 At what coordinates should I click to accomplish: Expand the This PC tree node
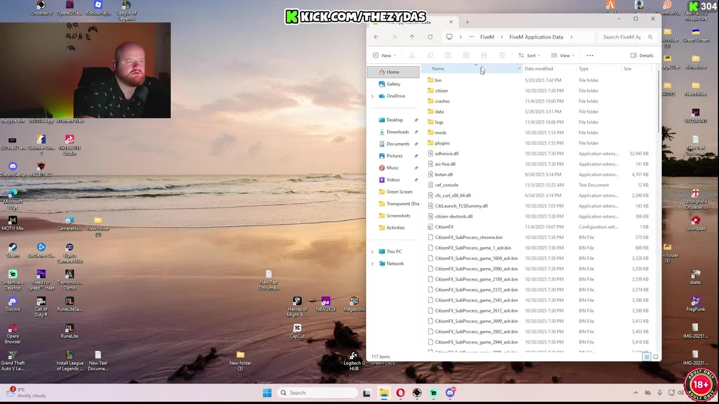tap(372, 251)
